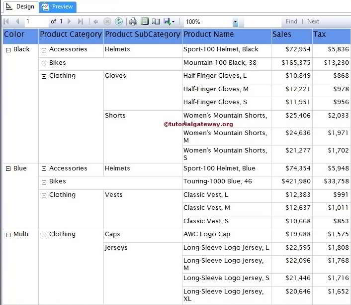Jump to the last page icon
The image size is (351, 305).
click(x=81, y=21)
